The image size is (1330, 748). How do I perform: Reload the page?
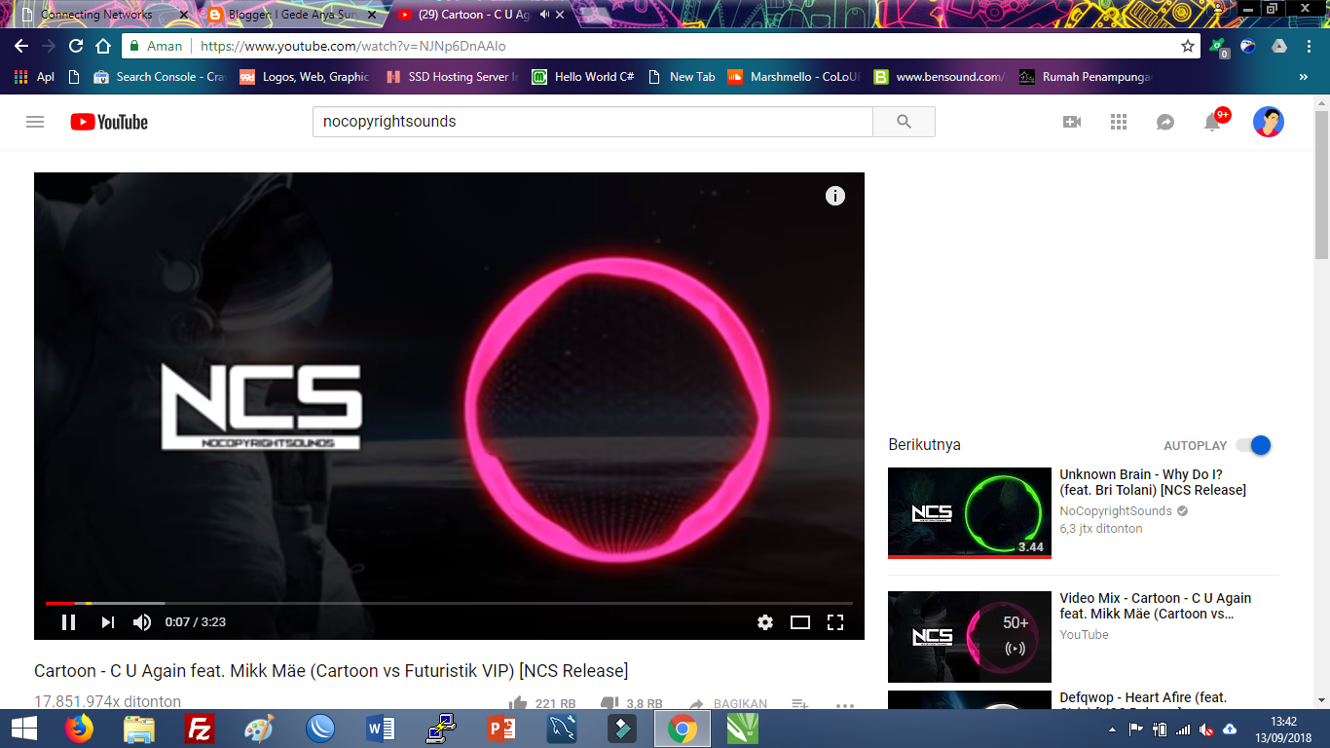(76, 46)
